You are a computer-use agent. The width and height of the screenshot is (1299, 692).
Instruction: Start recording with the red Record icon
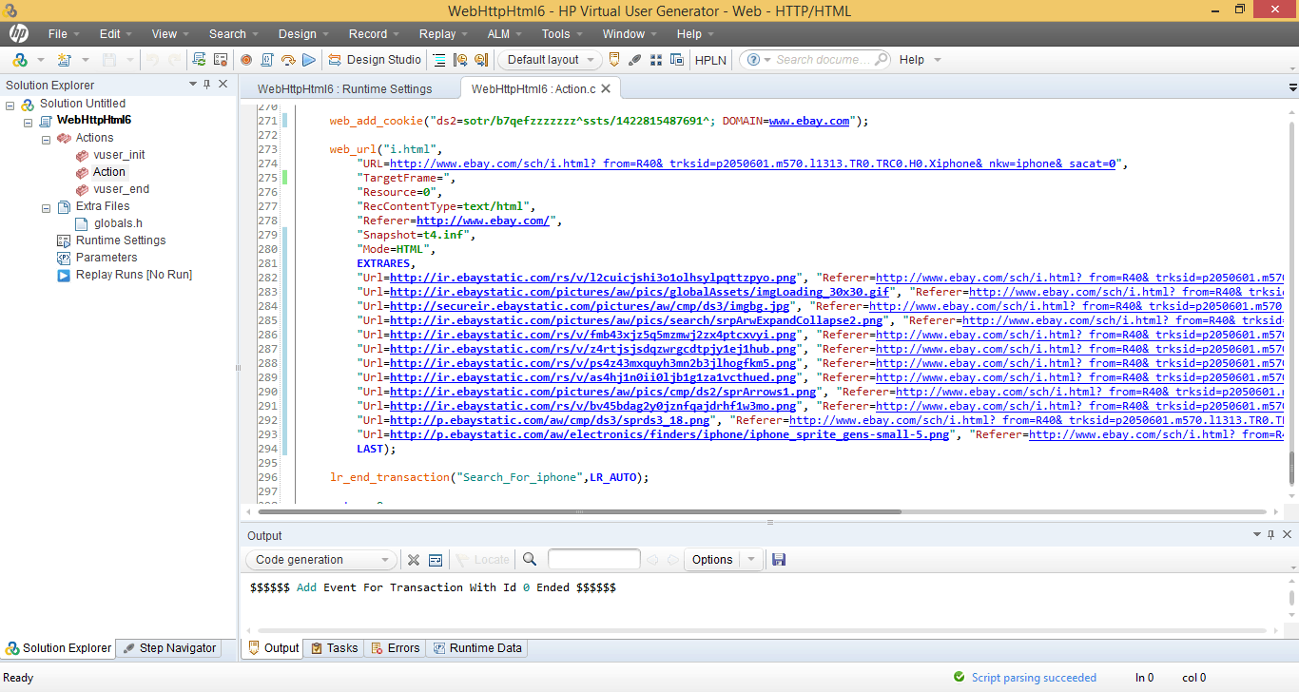pyautogui.click(x=246, y=60)
